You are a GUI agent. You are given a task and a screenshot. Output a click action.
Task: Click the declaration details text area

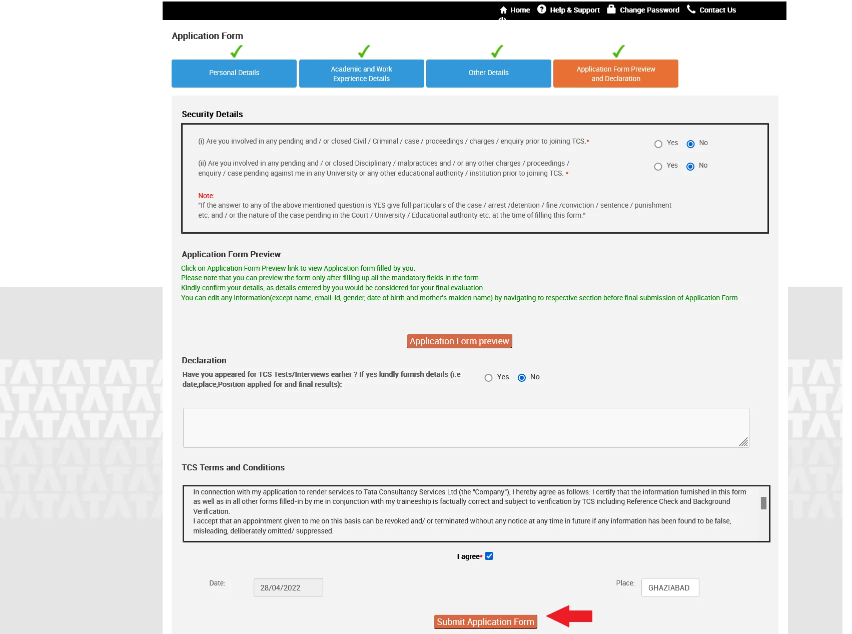466,428
